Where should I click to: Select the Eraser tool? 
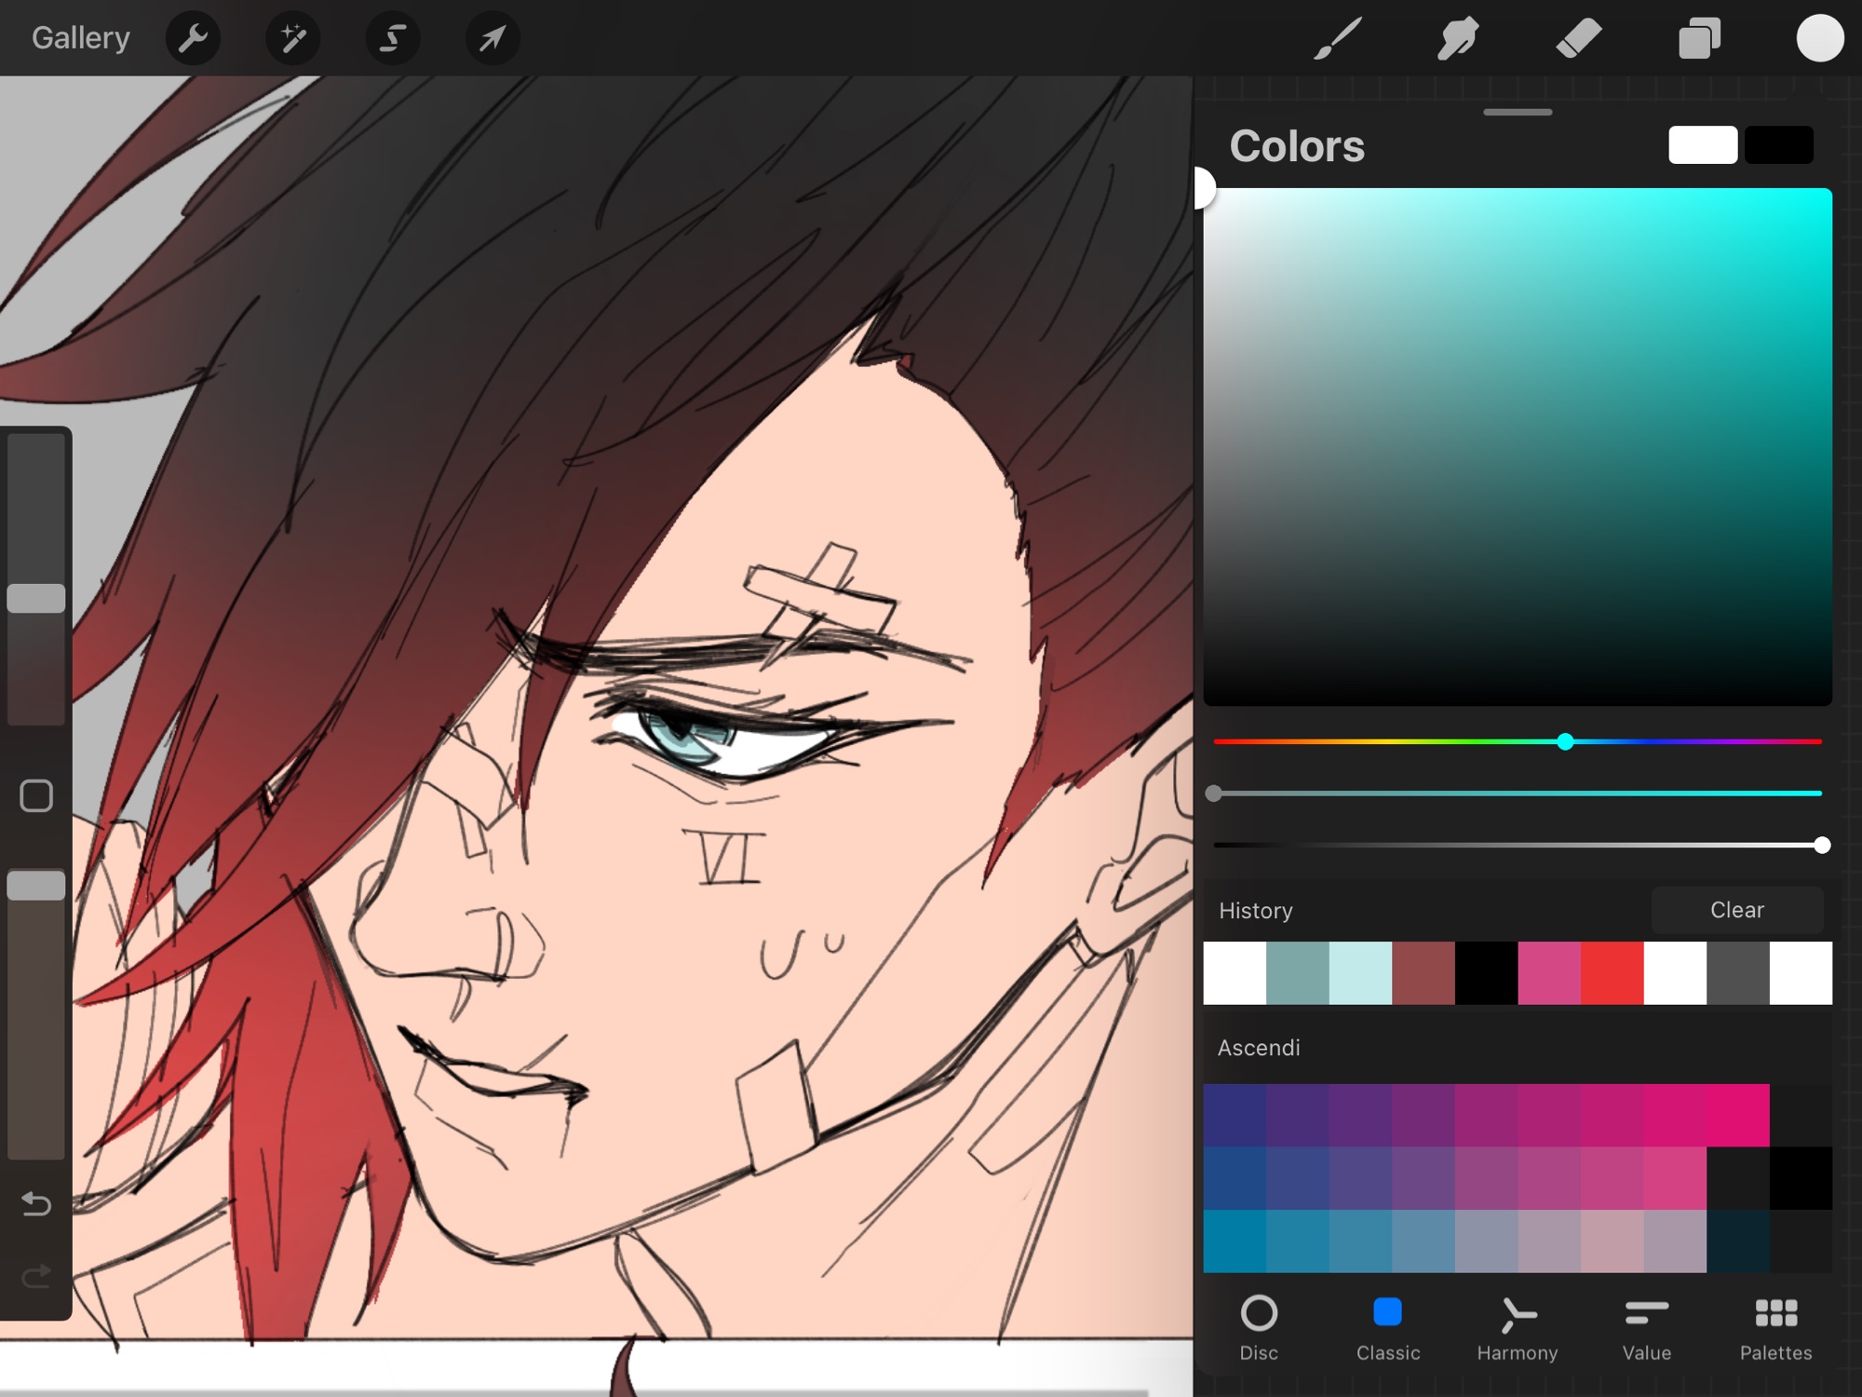pyautogui.click(x=1578, y=38)
